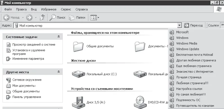
Task: Expand the address bar dropdown list
Action: pos(180,26)
